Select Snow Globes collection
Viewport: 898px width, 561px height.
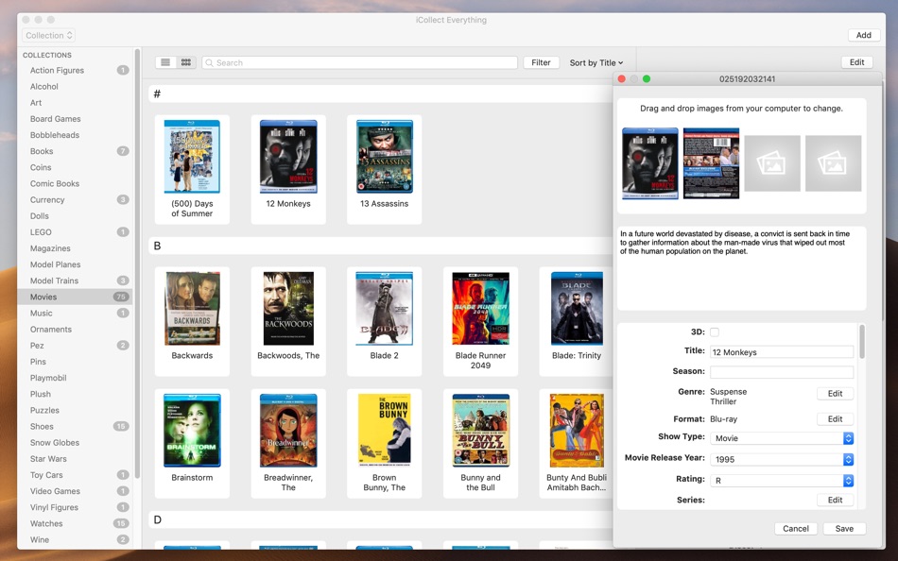(x=75, y=443)
